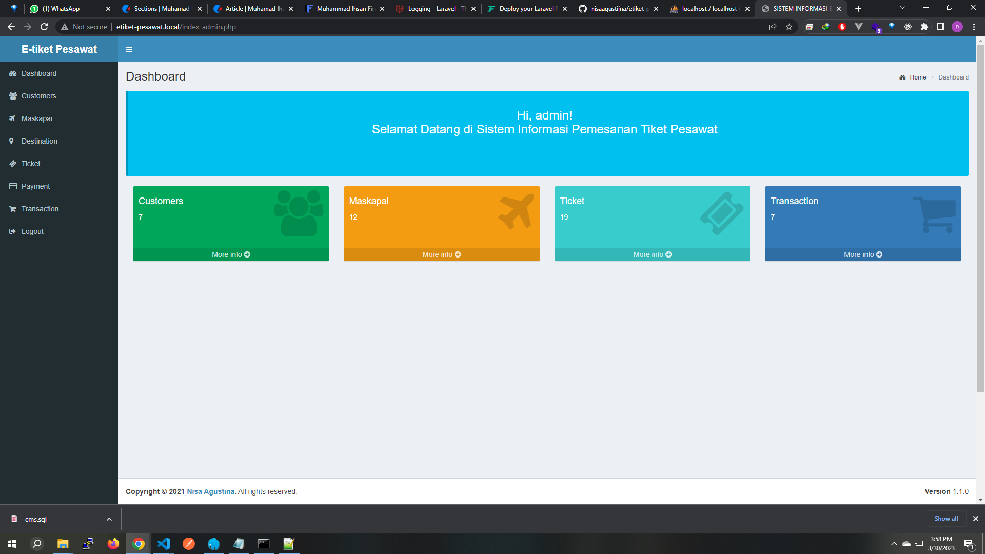Image resolution: width=985 pixels, height=554 pixels.
Task: Open the cms.sql downloaded file
Action: click(36, 519)
